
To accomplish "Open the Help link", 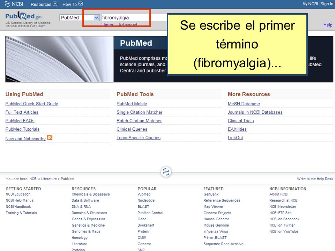I will (328, 25).
